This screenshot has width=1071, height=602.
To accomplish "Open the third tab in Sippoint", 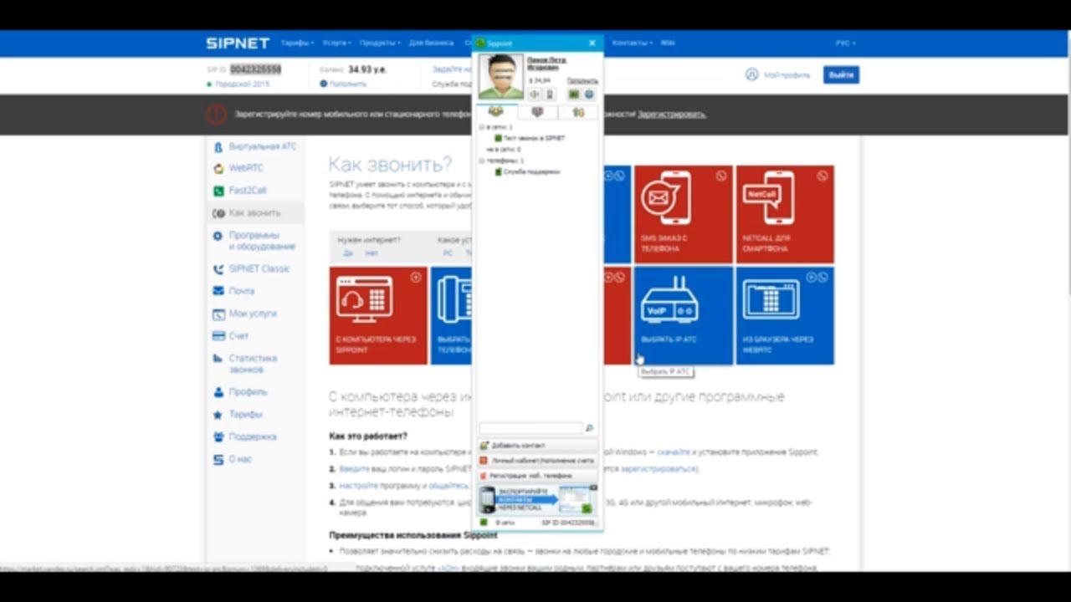I will [x=578, y=112].
